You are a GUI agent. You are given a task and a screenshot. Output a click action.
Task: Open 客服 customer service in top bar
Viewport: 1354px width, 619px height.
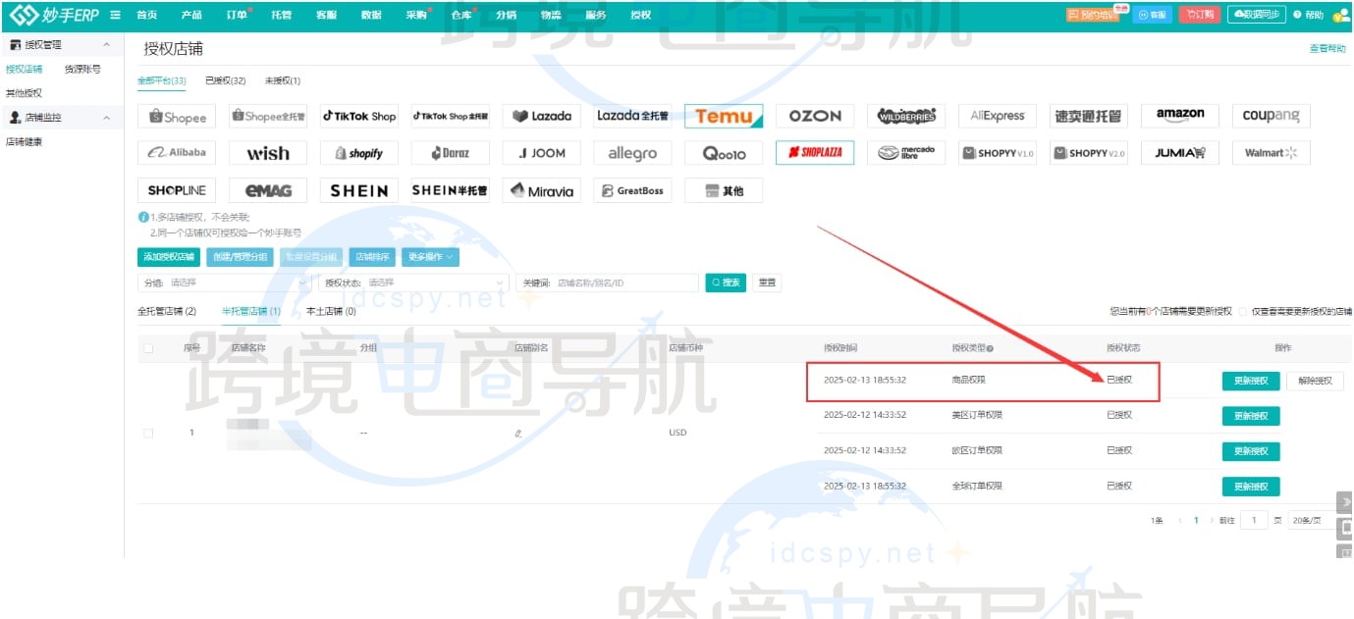click(x=326, y=15)
